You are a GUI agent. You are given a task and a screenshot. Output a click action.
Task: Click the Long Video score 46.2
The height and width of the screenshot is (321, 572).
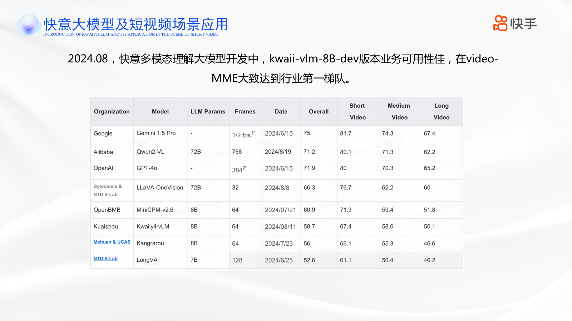click(429, 260)
